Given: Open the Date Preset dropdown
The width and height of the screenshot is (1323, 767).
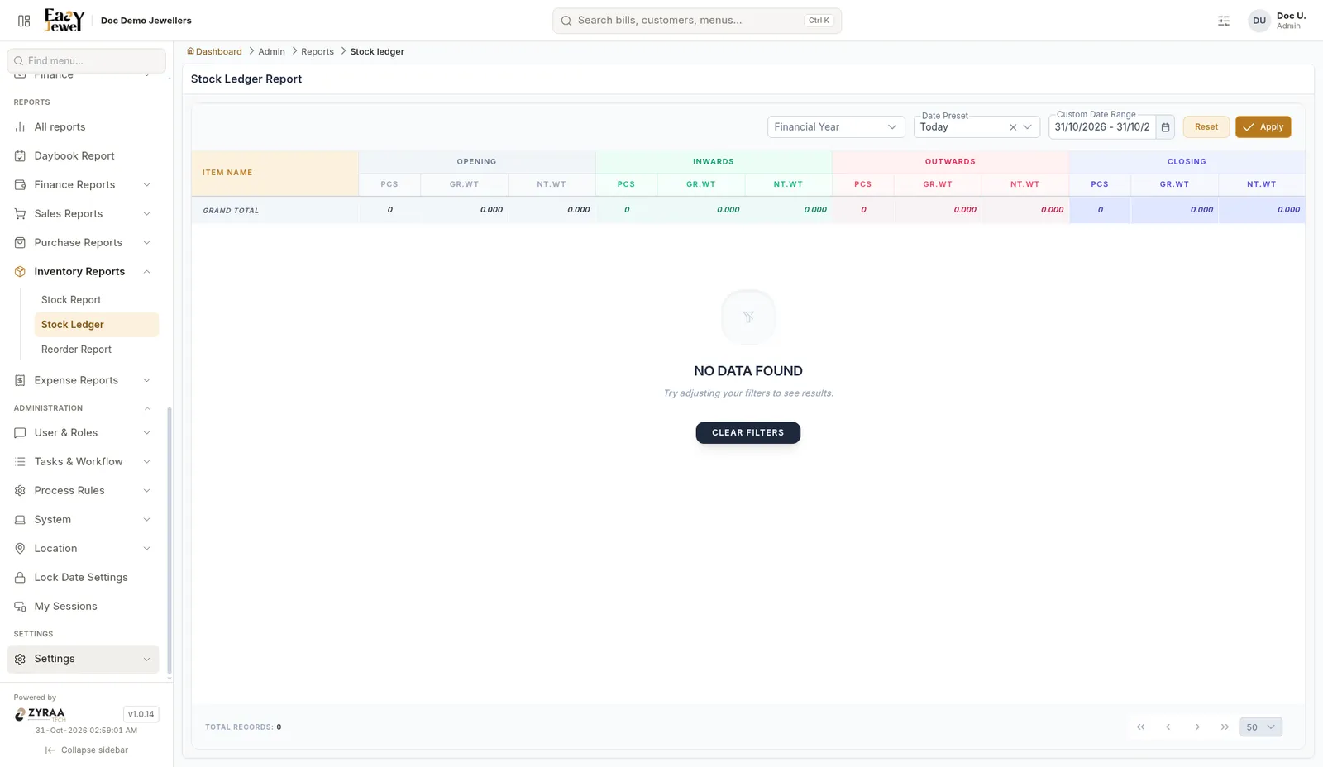Looking at the screenshot, I should click(x=977, y=127).
